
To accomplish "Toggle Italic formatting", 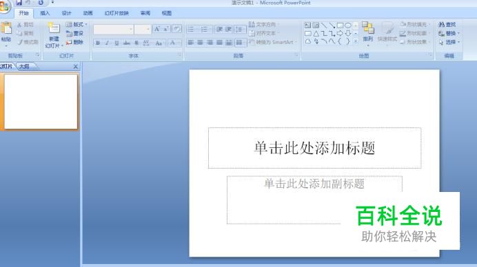I will pos(107,43).
